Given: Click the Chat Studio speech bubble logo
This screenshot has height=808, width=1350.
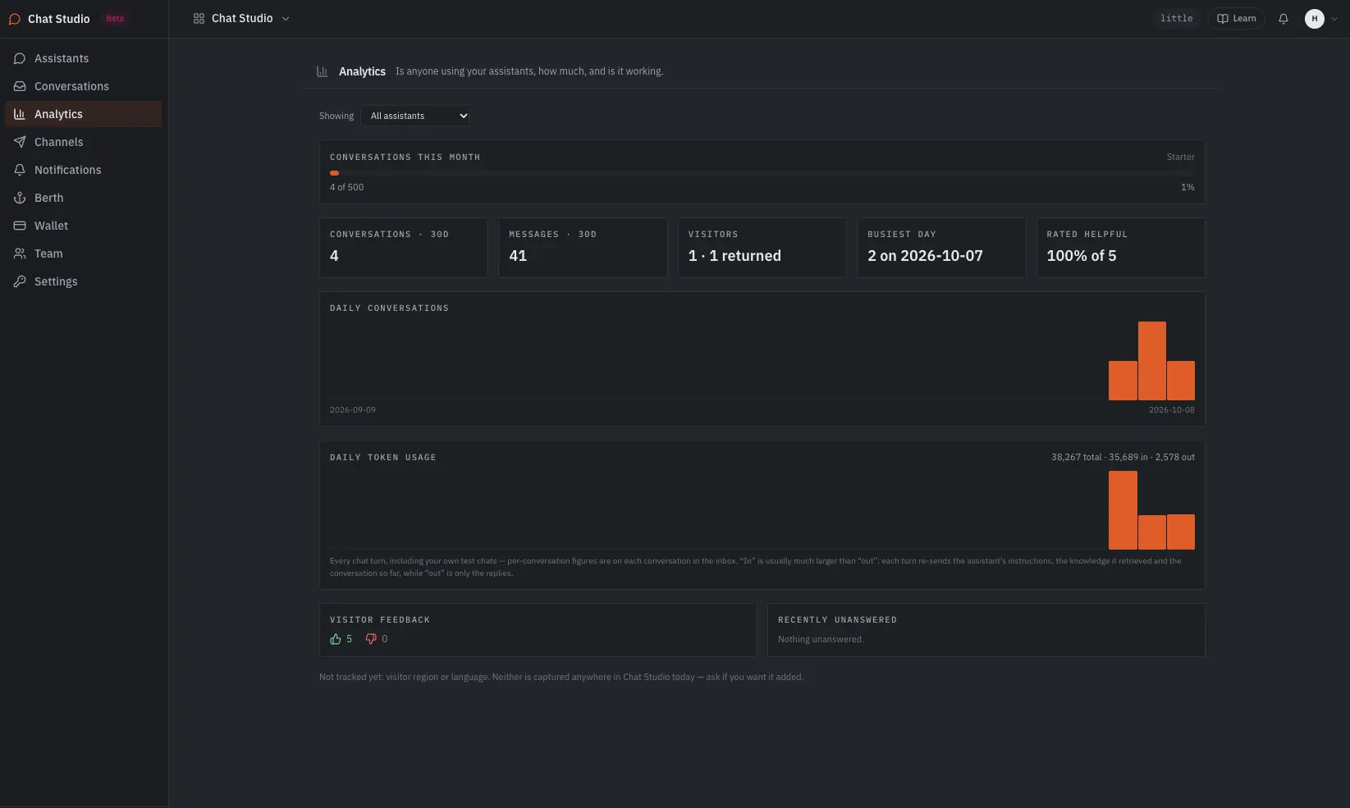Looking at the screenshot, I should pyautogui.click(x=14, y=19).
